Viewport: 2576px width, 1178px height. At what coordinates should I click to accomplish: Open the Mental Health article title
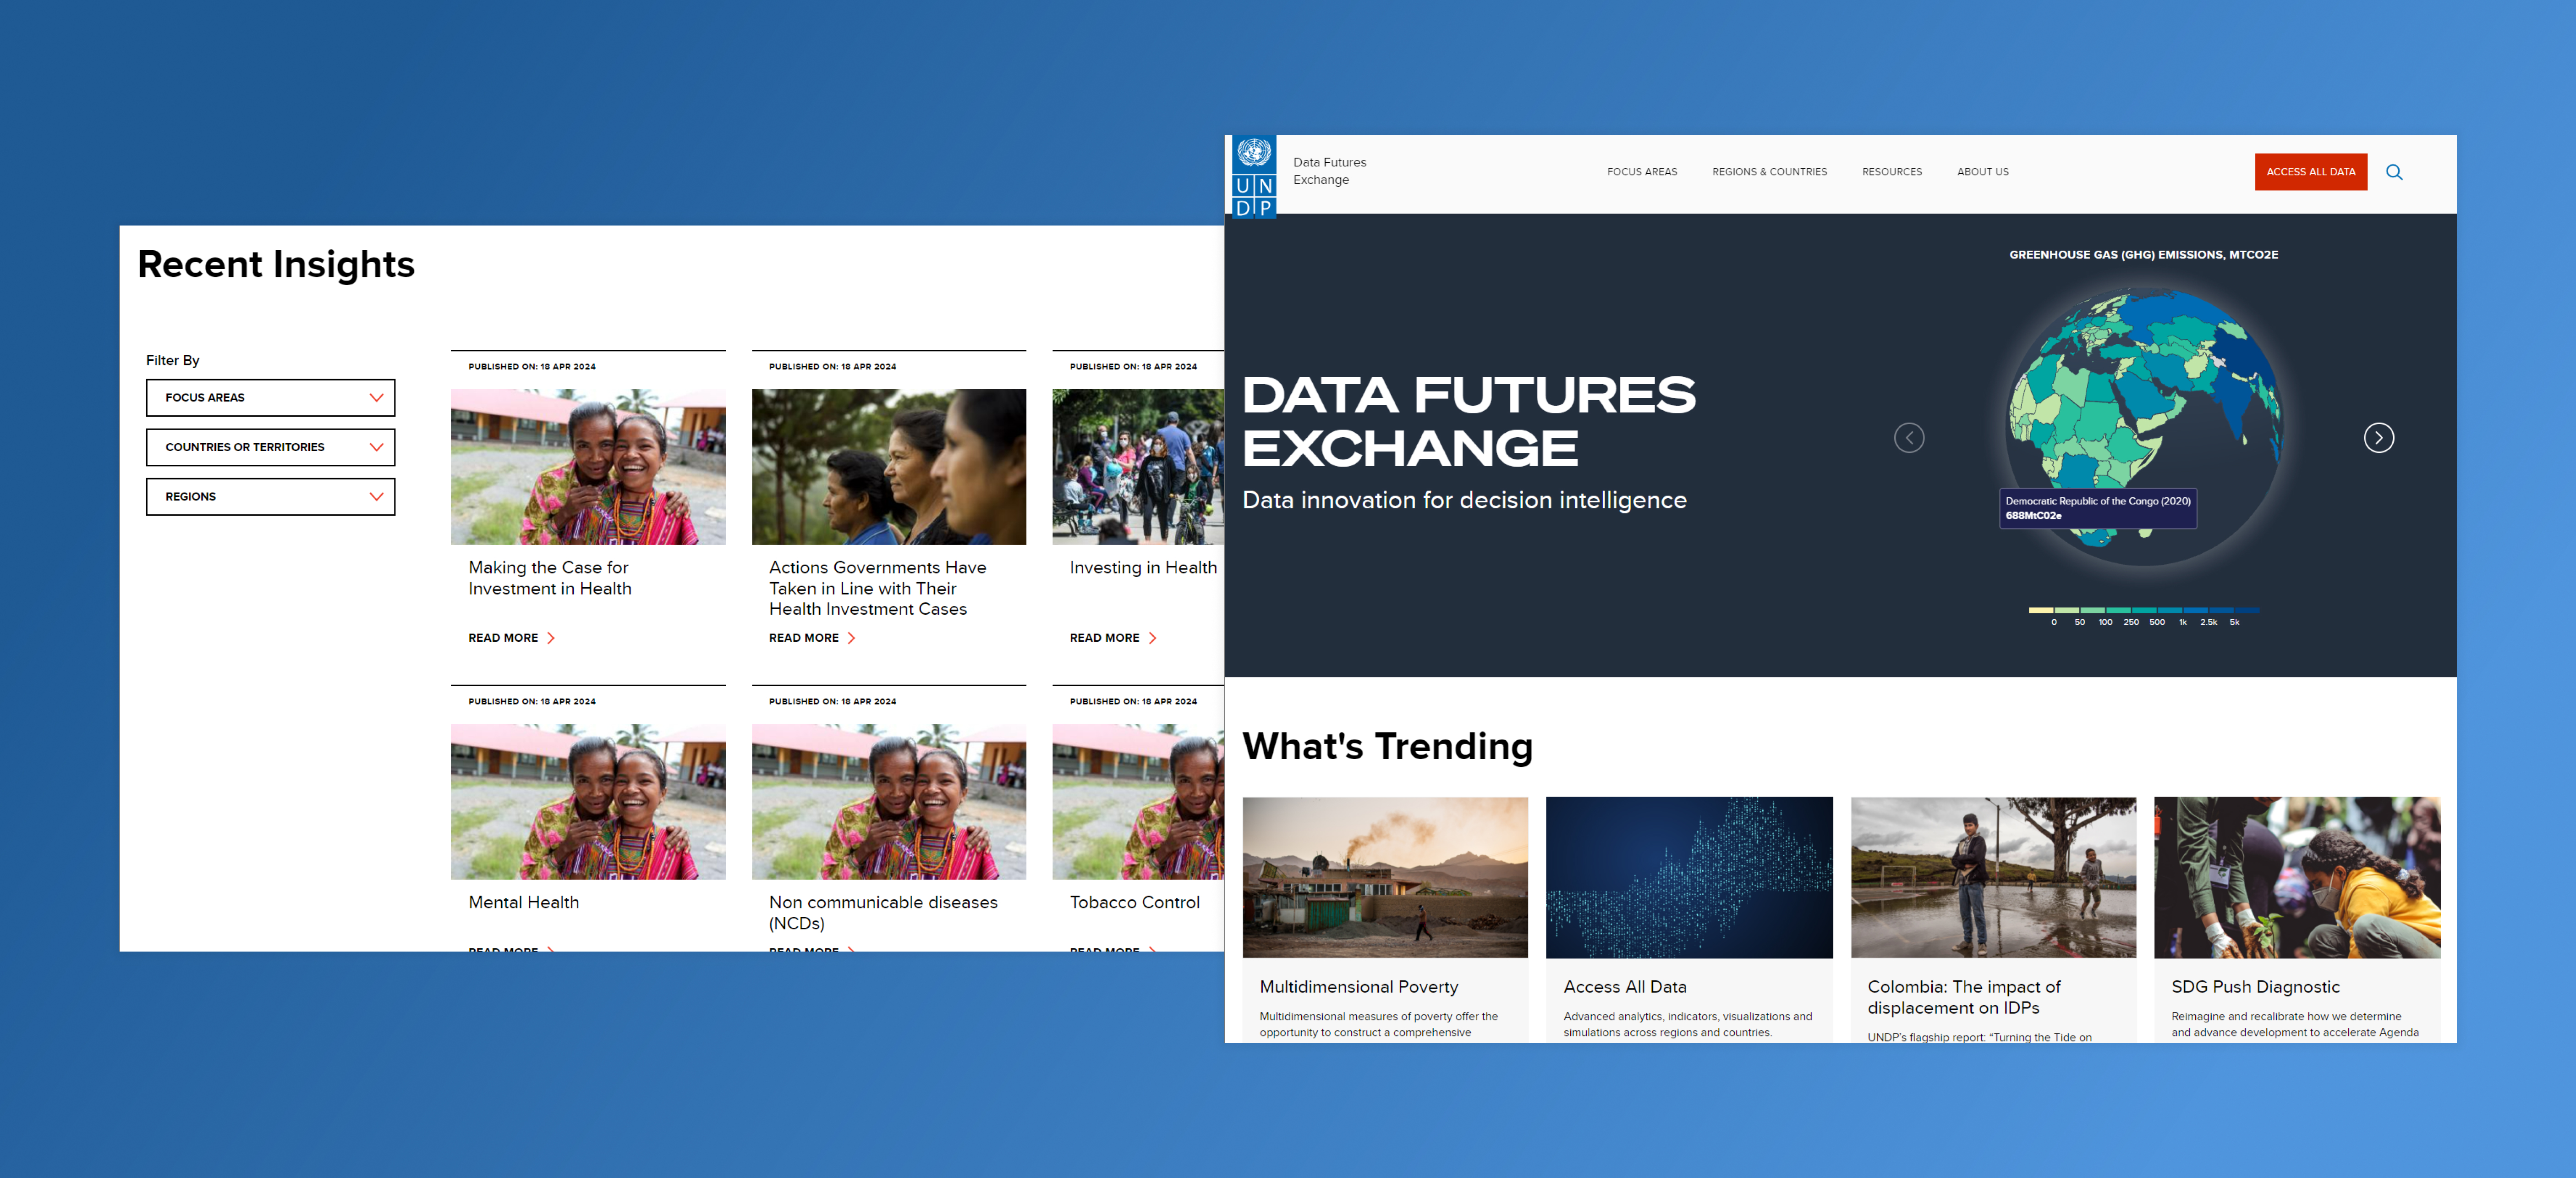524,902
